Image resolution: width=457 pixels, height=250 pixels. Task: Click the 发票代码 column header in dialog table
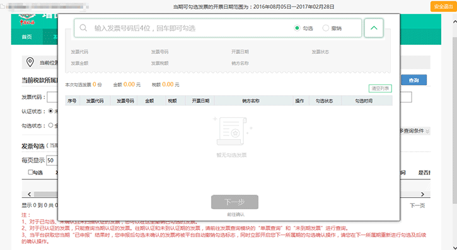point(95,101)
